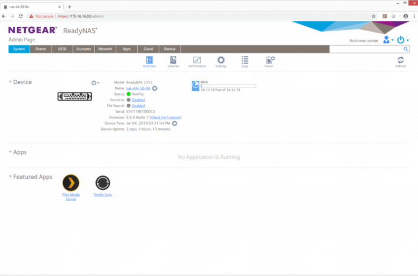Click the File Search Disabled link
The image size is (418, 276).
138,106
